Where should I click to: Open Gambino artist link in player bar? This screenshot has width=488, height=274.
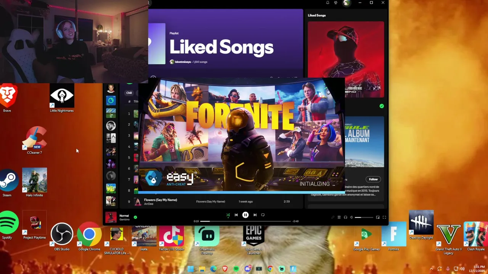(x=124, y=220)
